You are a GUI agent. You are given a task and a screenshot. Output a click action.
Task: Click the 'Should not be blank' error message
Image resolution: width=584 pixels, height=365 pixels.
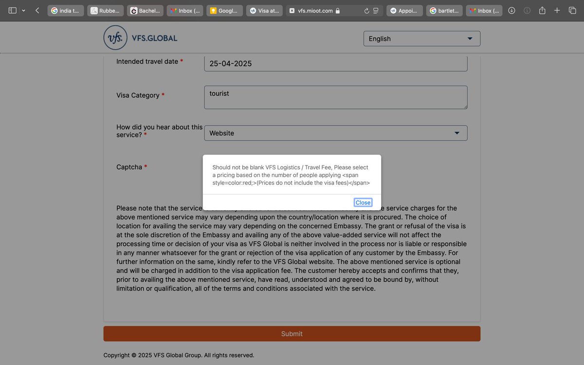(x=292, y=175)
